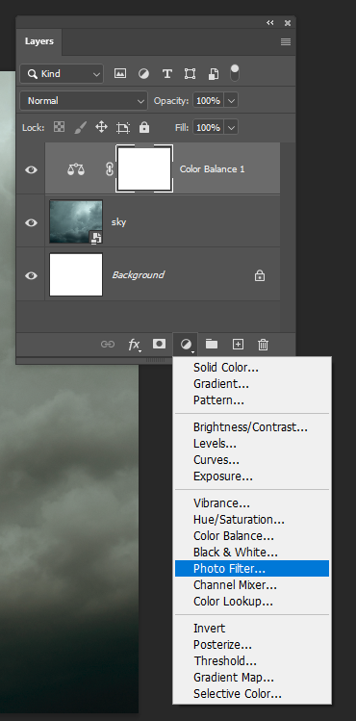The height and width of the screenshot is (721, 356).
Task: Select the Color Balance 1 layer name
Action: [x=213, y=169]
